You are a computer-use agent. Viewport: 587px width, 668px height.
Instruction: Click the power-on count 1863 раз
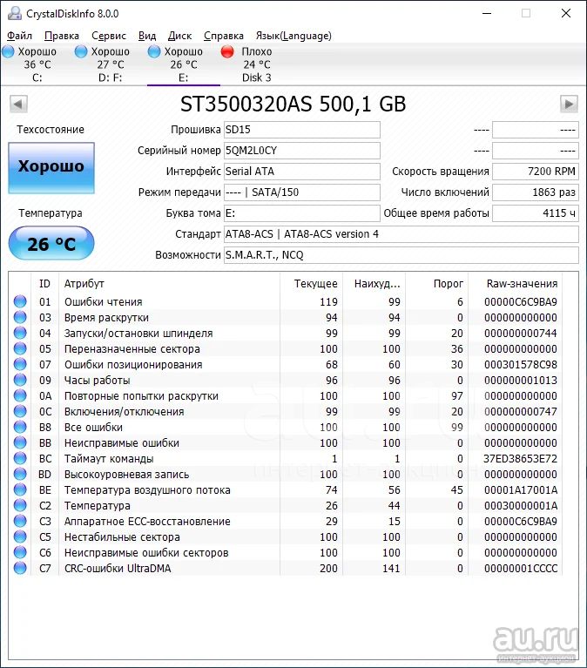point(536,192)
